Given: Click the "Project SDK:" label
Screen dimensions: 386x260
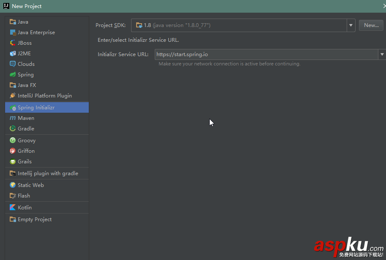Looking at the screenshot, I should click(x=110, y=25).
